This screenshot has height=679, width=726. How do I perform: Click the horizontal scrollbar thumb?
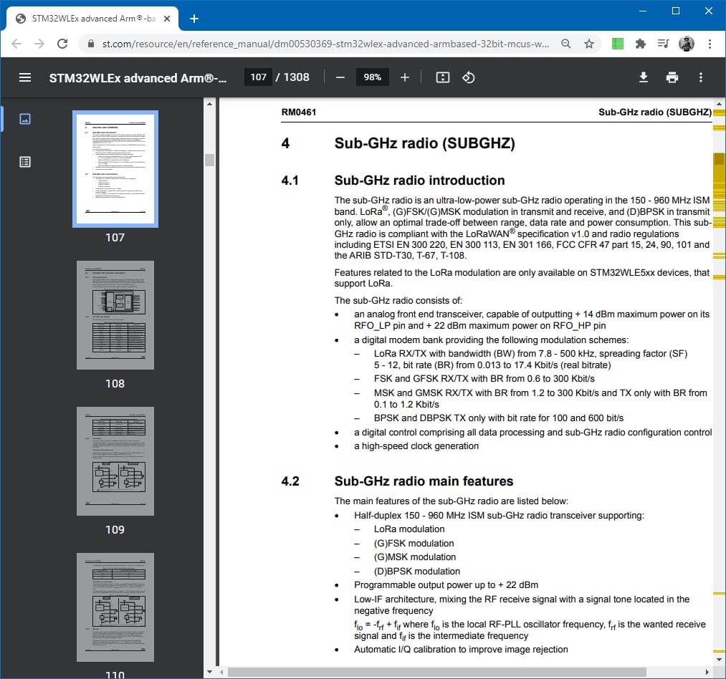[436, 672]
